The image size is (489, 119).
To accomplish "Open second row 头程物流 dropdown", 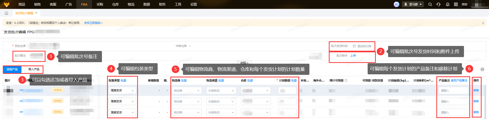I will coord(221,101).
